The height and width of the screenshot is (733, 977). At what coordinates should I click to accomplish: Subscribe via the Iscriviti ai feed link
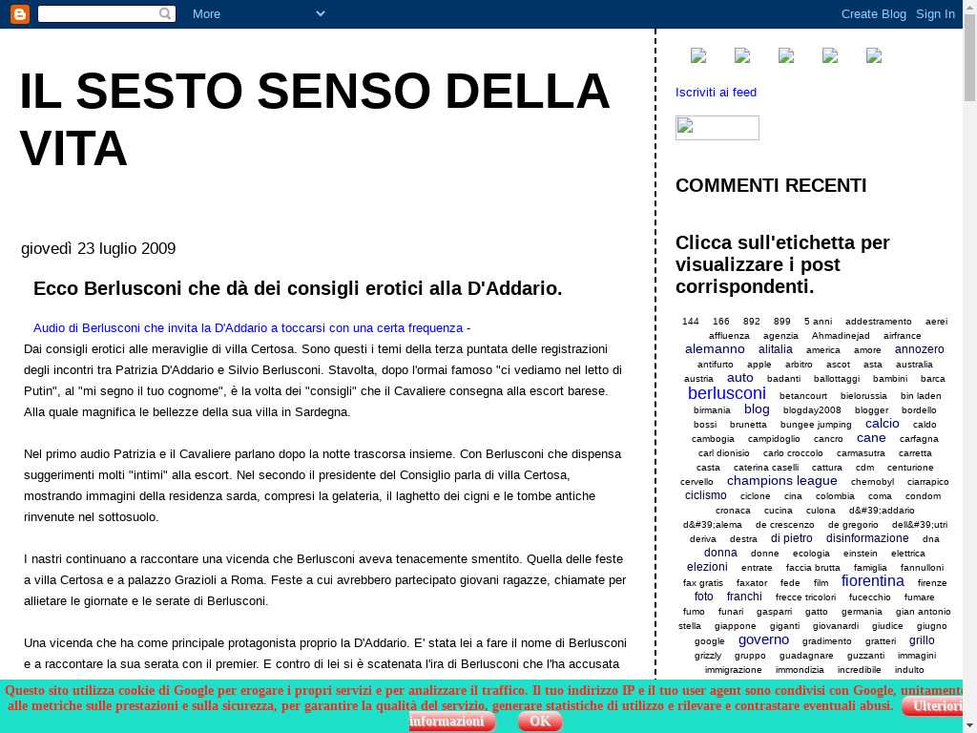716,93
